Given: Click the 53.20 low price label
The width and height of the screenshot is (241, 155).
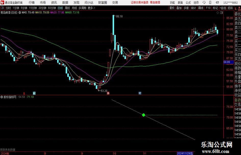Looking at the screenshot, I should [104, 91].
